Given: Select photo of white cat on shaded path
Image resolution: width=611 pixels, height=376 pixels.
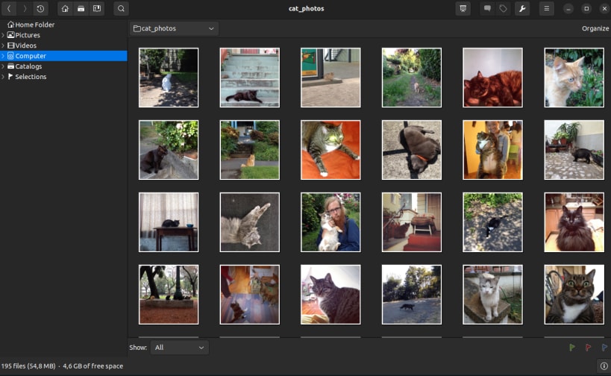Looking at the screenshot, I should tap(169, 78).
